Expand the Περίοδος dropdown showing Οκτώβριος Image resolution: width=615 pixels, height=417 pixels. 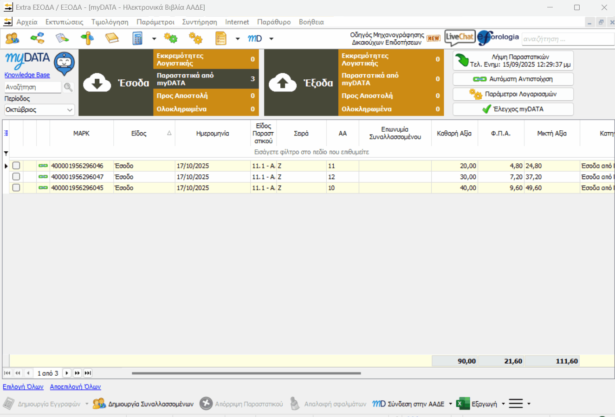coord(70,110)
